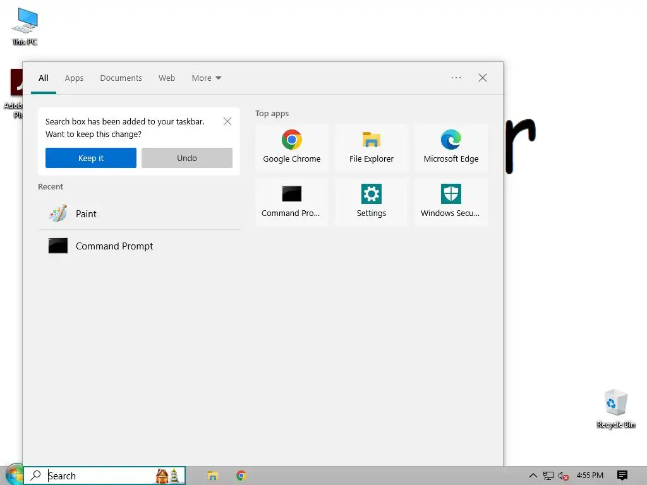Select the Recycle Bin desktop icon

coord(615,409)
